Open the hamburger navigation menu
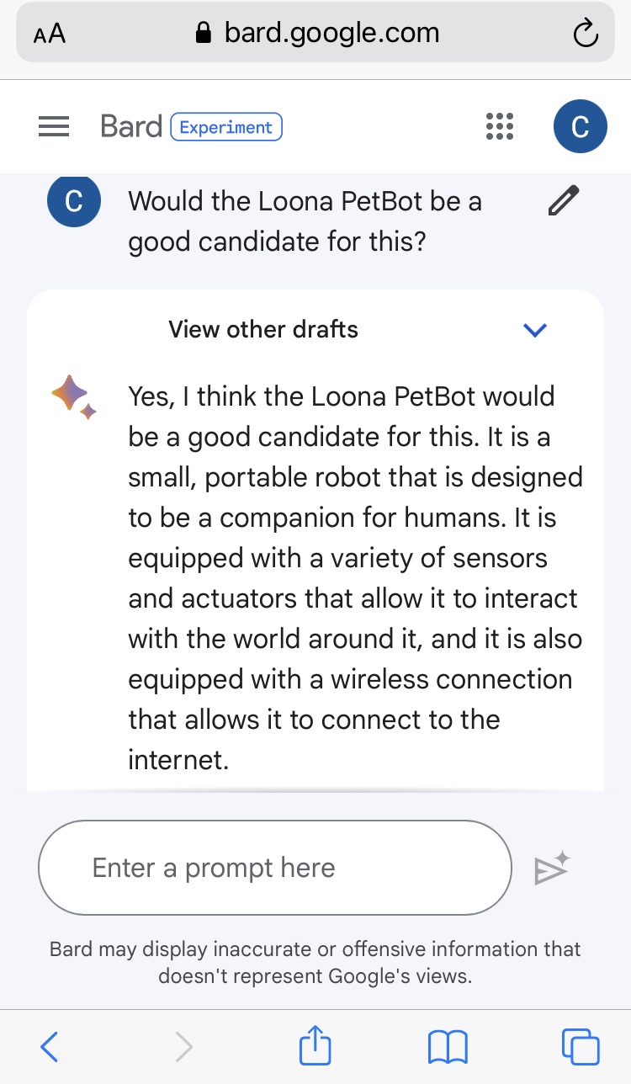The width and height of the screenshot is (631, 1084). (54, 127)
